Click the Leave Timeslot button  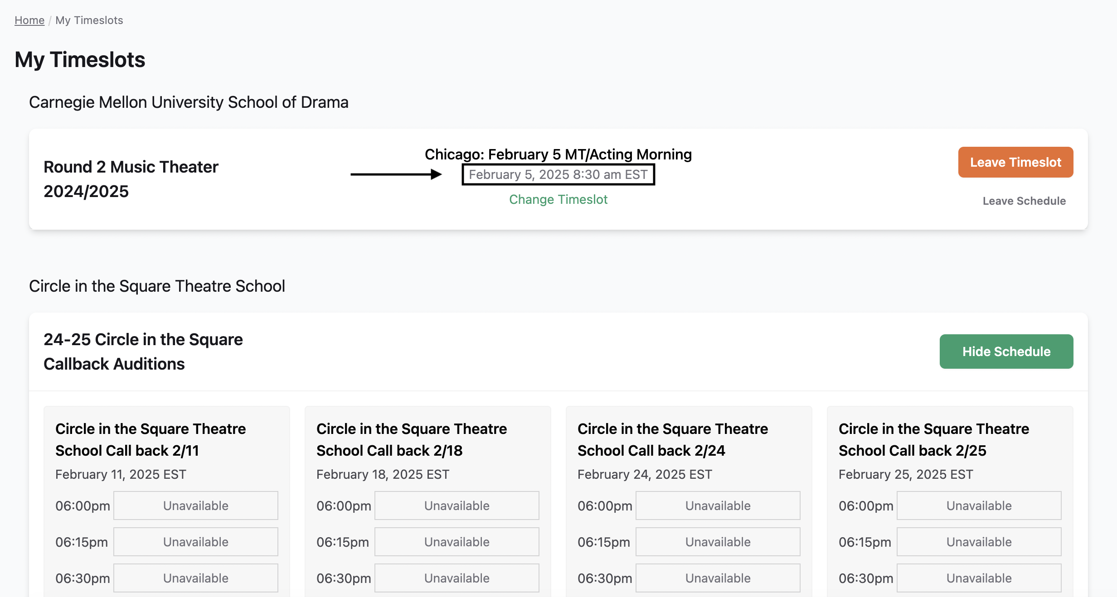pos(1015,162)
